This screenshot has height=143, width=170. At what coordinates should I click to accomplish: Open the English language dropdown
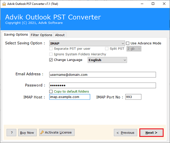pos(107,60)
